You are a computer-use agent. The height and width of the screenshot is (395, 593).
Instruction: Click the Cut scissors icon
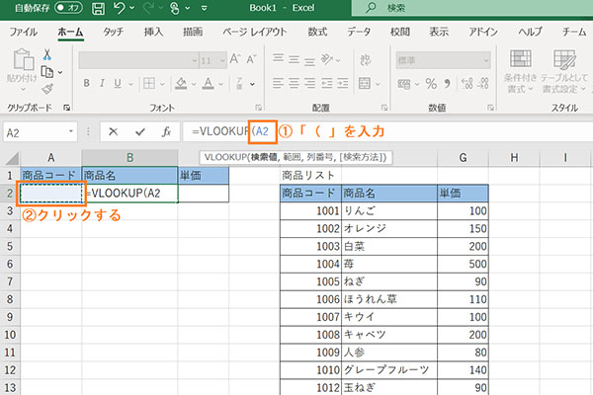[x=47, y=55]
